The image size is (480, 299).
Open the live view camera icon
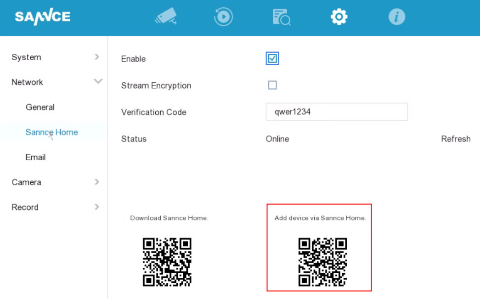pyautogui.click(x=166, y=17)
